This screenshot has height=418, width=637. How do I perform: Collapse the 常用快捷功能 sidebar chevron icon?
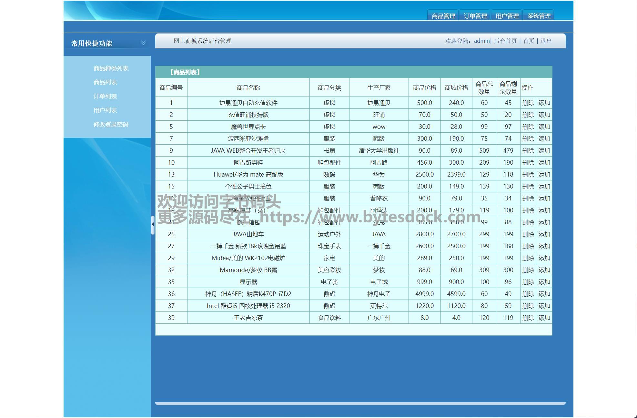click(143, 43)
